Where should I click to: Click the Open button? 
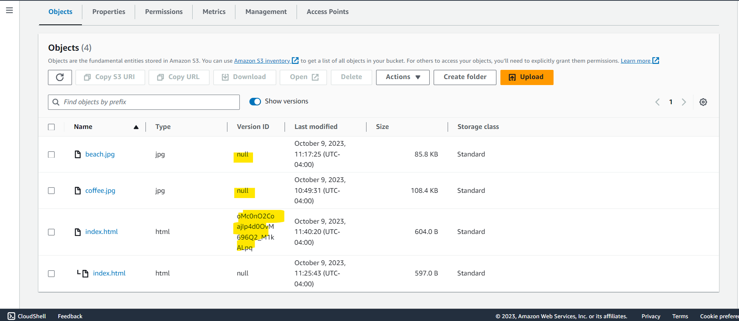pos(303,77)
